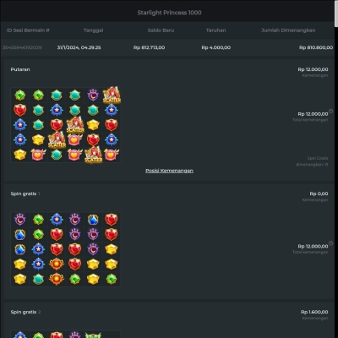Click the Spin gratis 2 section heading
The height and width of the screenshot is (338, 338).
click(25, 312)
